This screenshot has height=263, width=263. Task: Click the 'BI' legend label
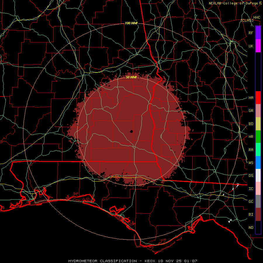coord(251,214)
